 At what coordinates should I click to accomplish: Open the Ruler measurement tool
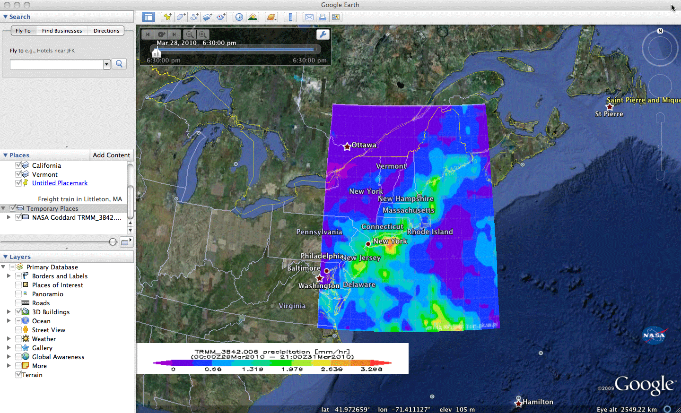(x=290, y=17)
